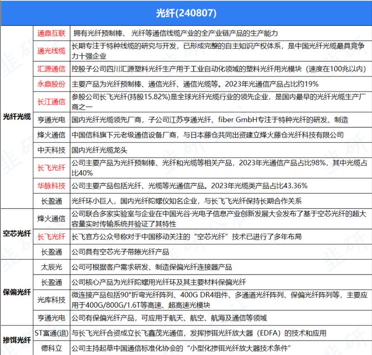Image resolution: width=372 pixels, height=355 pixels.
Task: Select 太辰光 company name
Action: point(52,267)
